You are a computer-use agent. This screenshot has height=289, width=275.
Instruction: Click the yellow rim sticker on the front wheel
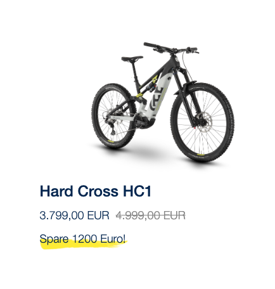(x=201, y=155)
